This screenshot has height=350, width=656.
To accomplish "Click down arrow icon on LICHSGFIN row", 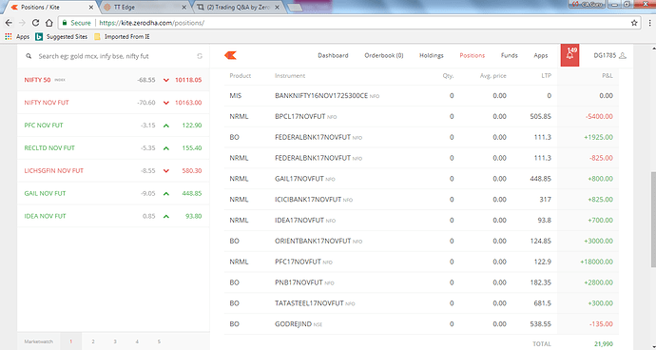I will [166, 171].
